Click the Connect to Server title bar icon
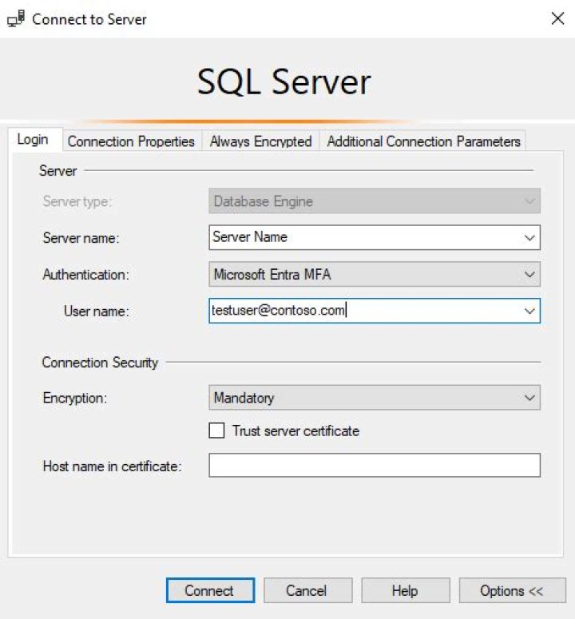Viewport: 575px width, 619px height. point(15,19)
